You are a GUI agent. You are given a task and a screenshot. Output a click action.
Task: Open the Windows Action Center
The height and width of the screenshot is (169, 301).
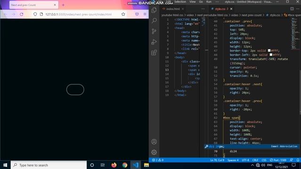(293, 165)
